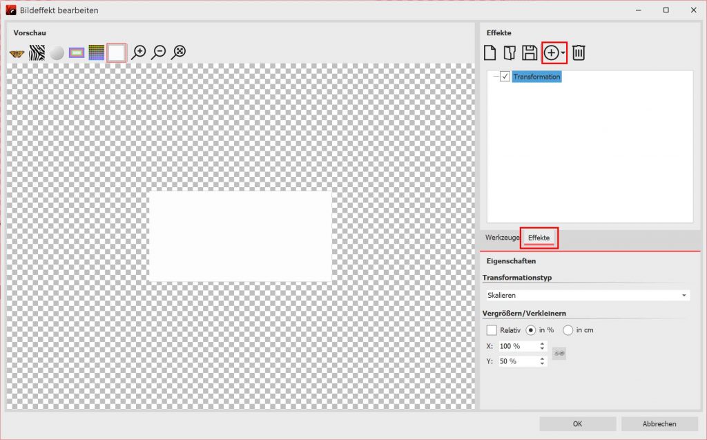Select the butterfly preview image

pyautogui.click(x=17, y=53)
